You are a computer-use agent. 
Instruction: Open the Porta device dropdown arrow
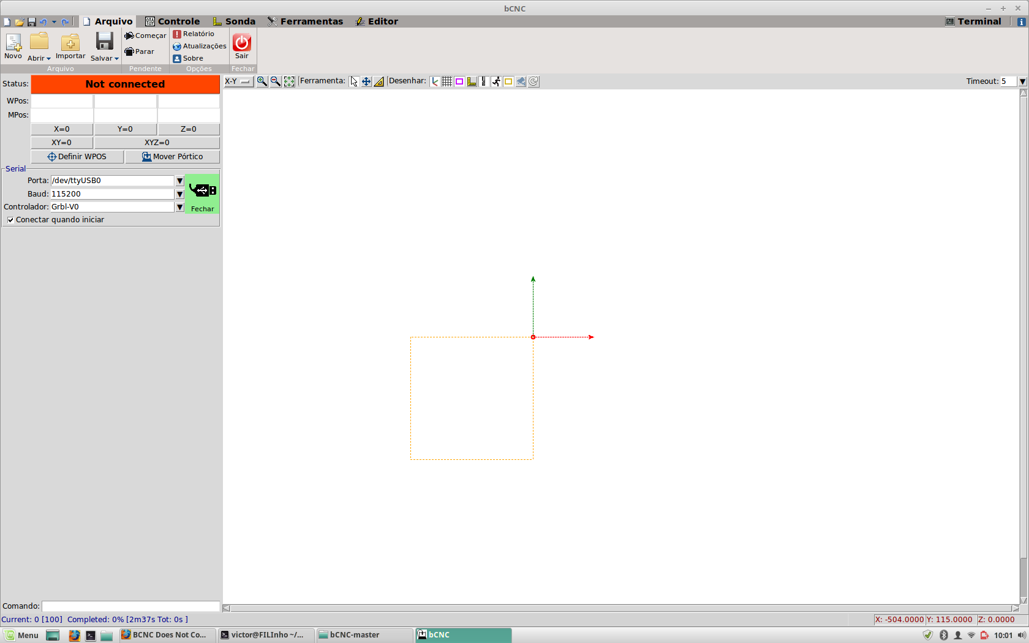pos(179,181)
